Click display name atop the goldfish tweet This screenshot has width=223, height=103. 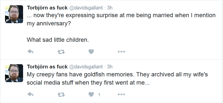47,67
